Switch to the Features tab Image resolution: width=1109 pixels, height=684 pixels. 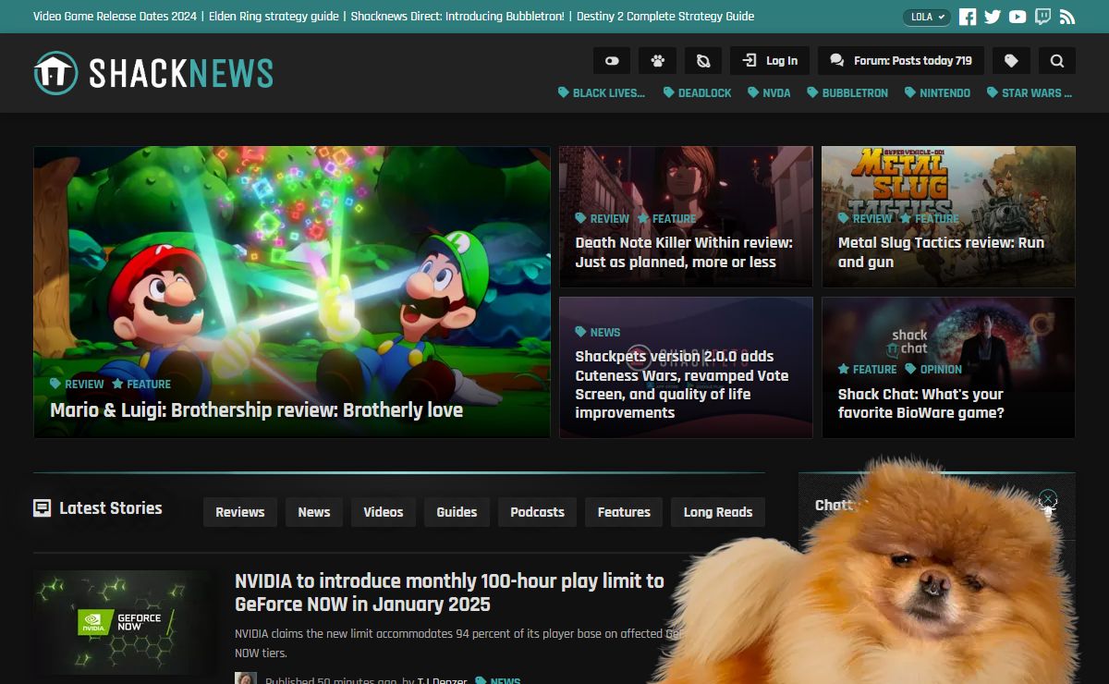coord(624,512)
